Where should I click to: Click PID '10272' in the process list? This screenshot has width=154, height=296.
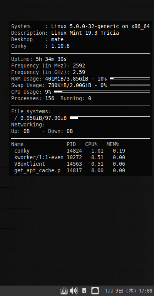(74, 158)
